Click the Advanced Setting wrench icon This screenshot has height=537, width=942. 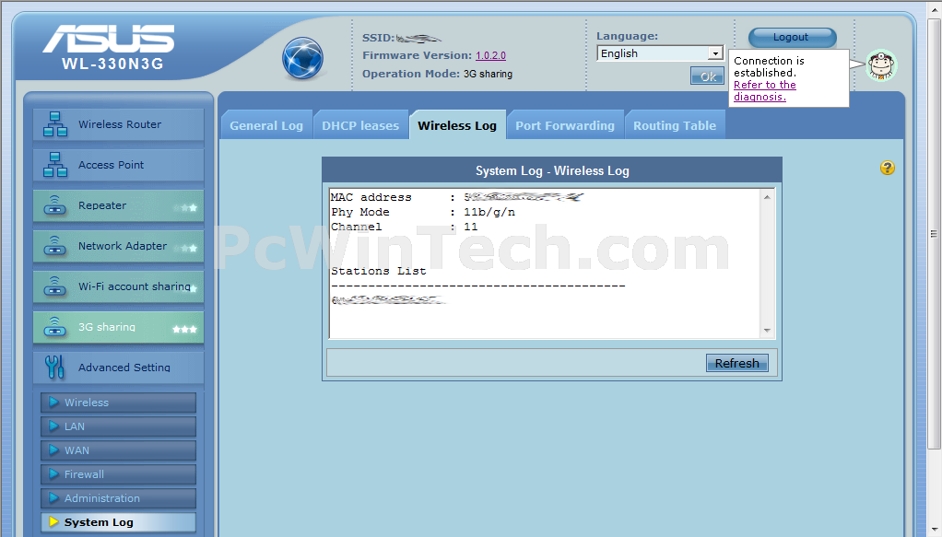click(x=54, y=367)
